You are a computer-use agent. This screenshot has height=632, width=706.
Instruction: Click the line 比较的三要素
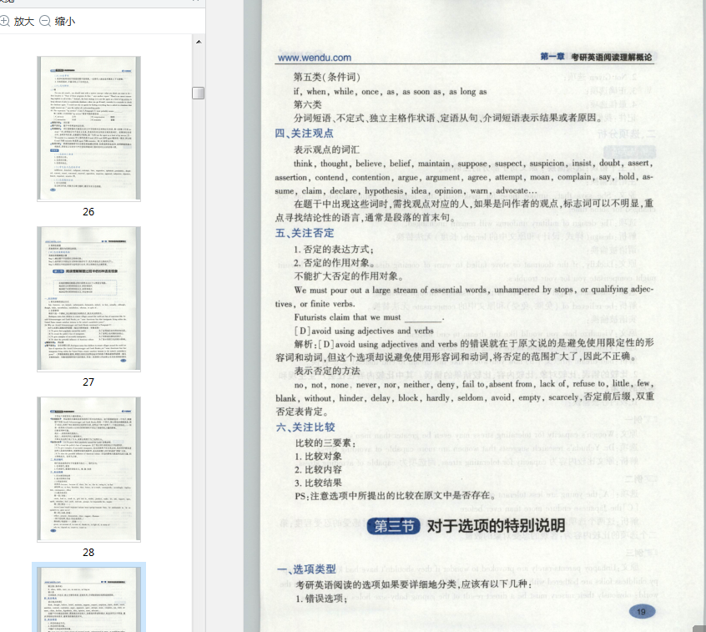point(325,442)
